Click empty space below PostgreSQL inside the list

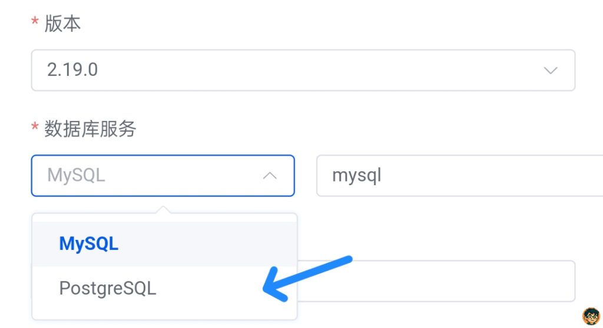pos(165,314)
